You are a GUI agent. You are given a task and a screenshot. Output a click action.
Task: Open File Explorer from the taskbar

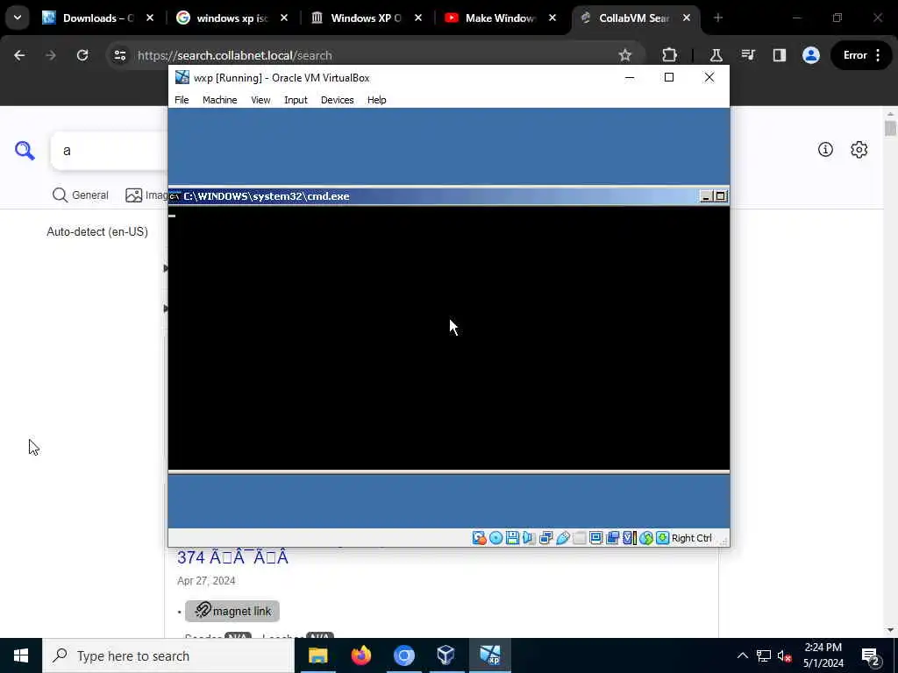point(317,655)
